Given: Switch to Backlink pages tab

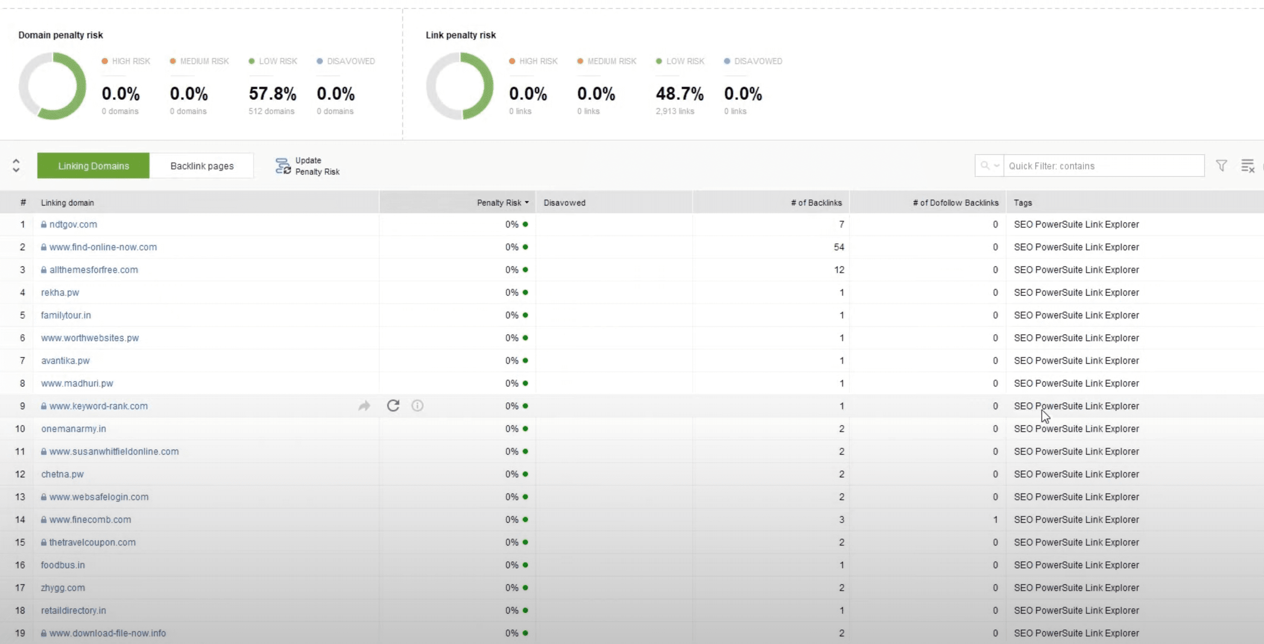Looking at the screenshot, I should click(201, 165).
